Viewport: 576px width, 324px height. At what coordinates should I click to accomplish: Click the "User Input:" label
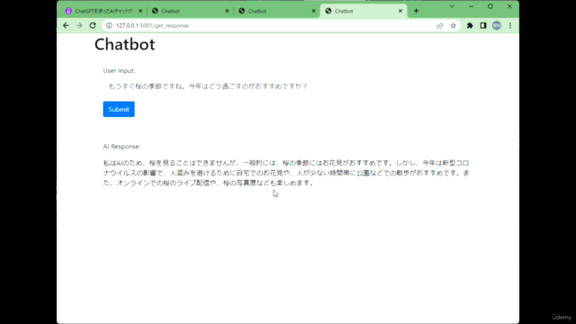(119, 70)
